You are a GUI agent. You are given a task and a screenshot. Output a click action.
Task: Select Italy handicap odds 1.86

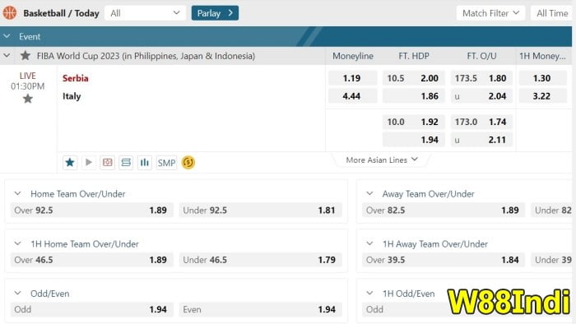tap(414, 96)
